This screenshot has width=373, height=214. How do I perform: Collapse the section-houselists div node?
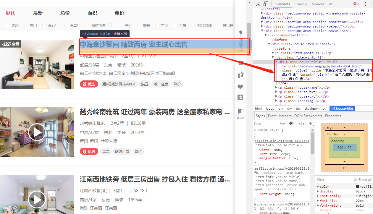[x=262, y=31]
